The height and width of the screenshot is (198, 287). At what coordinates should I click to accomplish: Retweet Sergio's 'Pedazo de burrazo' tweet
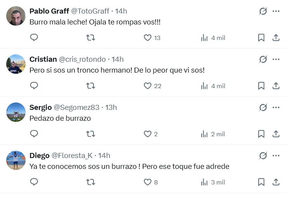90,134
